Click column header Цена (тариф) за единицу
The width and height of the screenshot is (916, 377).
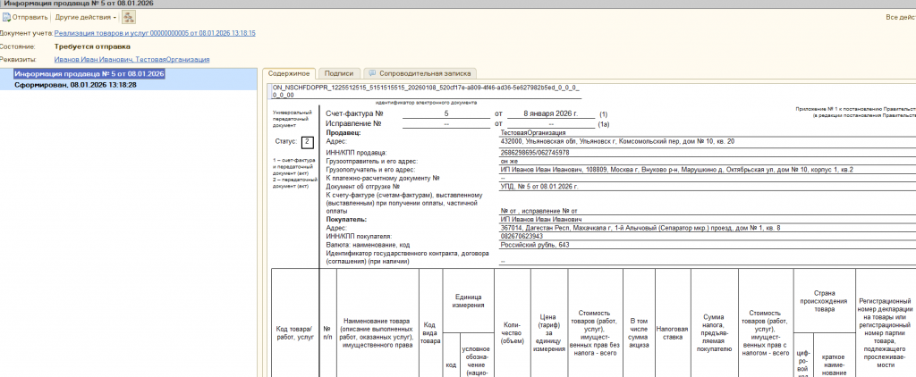pos(548,332)
